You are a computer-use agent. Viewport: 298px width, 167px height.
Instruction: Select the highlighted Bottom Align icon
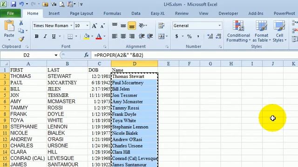click(x=132, y=26)
